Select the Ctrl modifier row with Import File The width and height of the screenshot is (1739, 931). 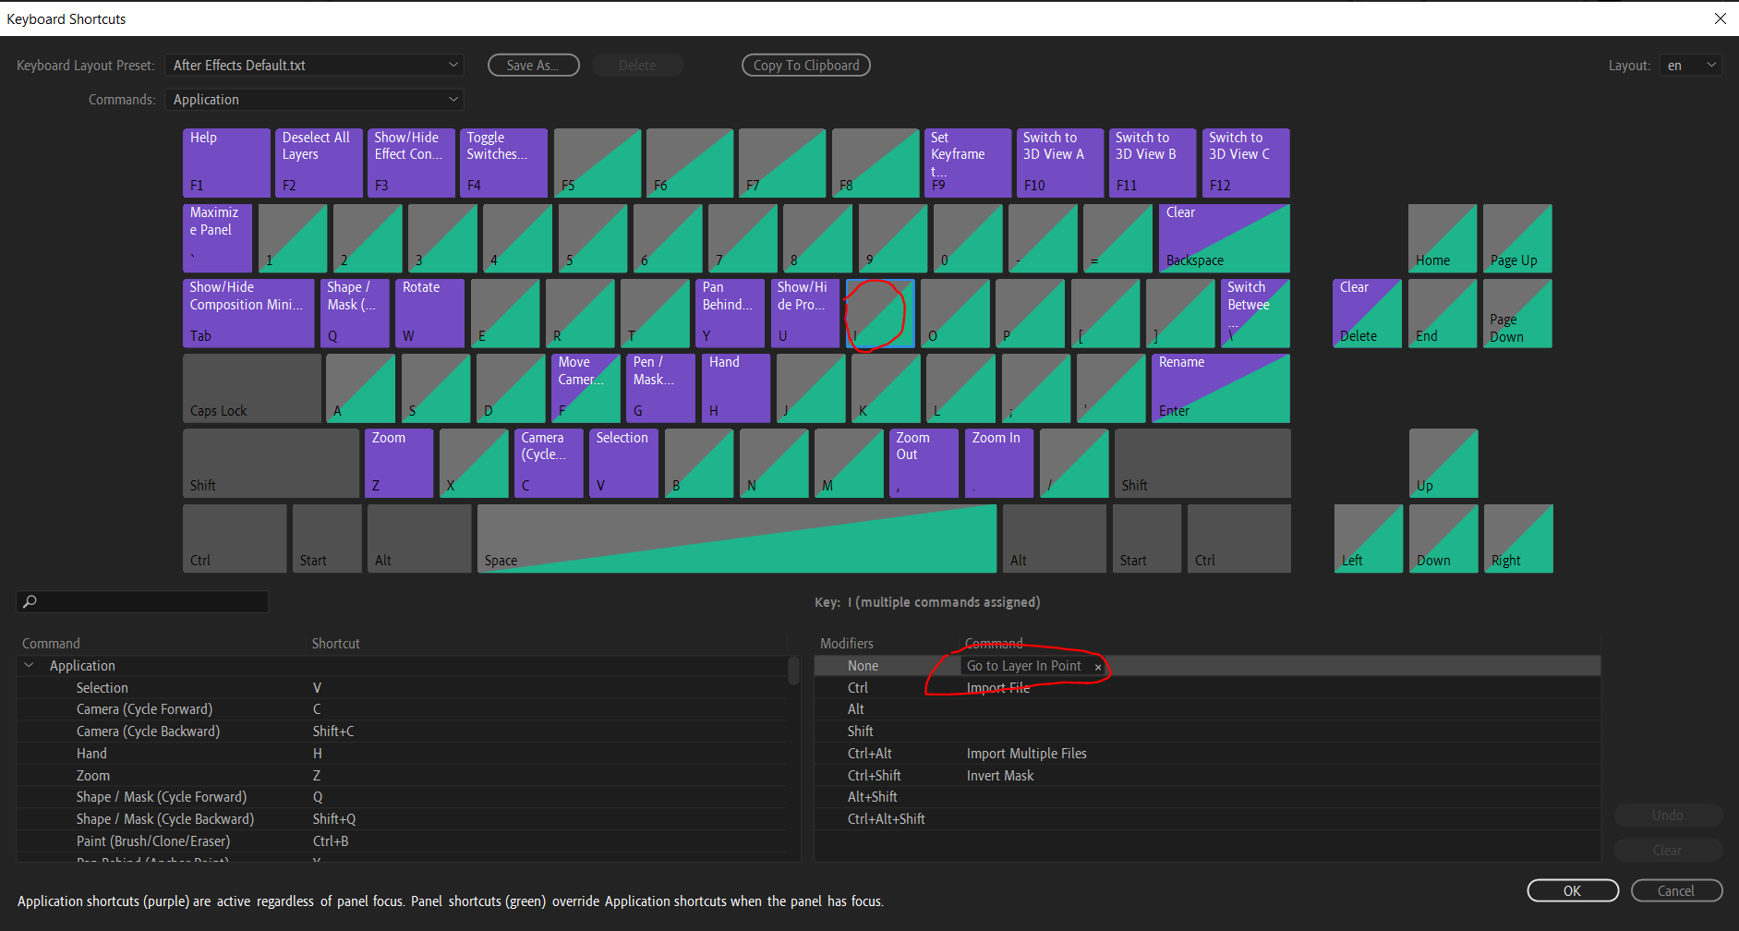[1207, 688]
